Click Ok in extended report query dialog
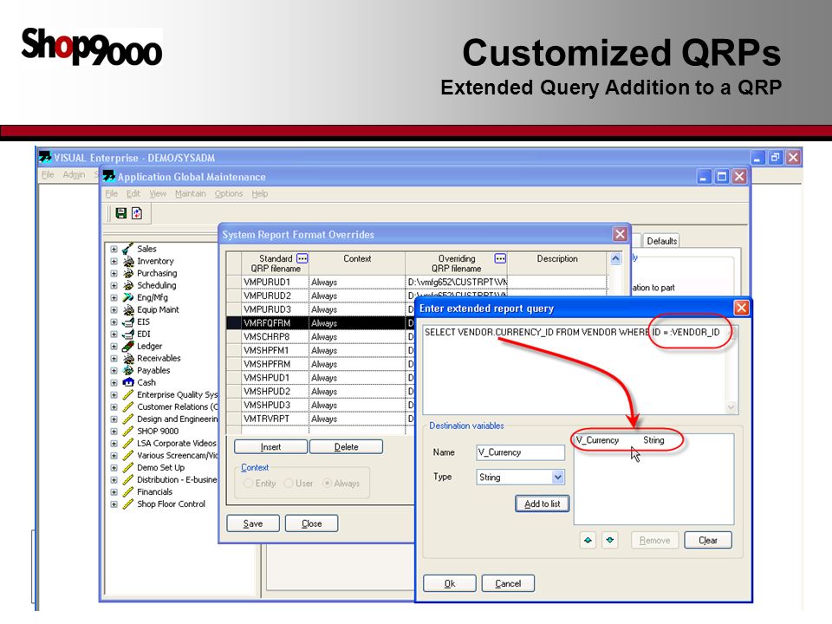Viewport: 832px width, 624px height. click(x=450, y=583)
